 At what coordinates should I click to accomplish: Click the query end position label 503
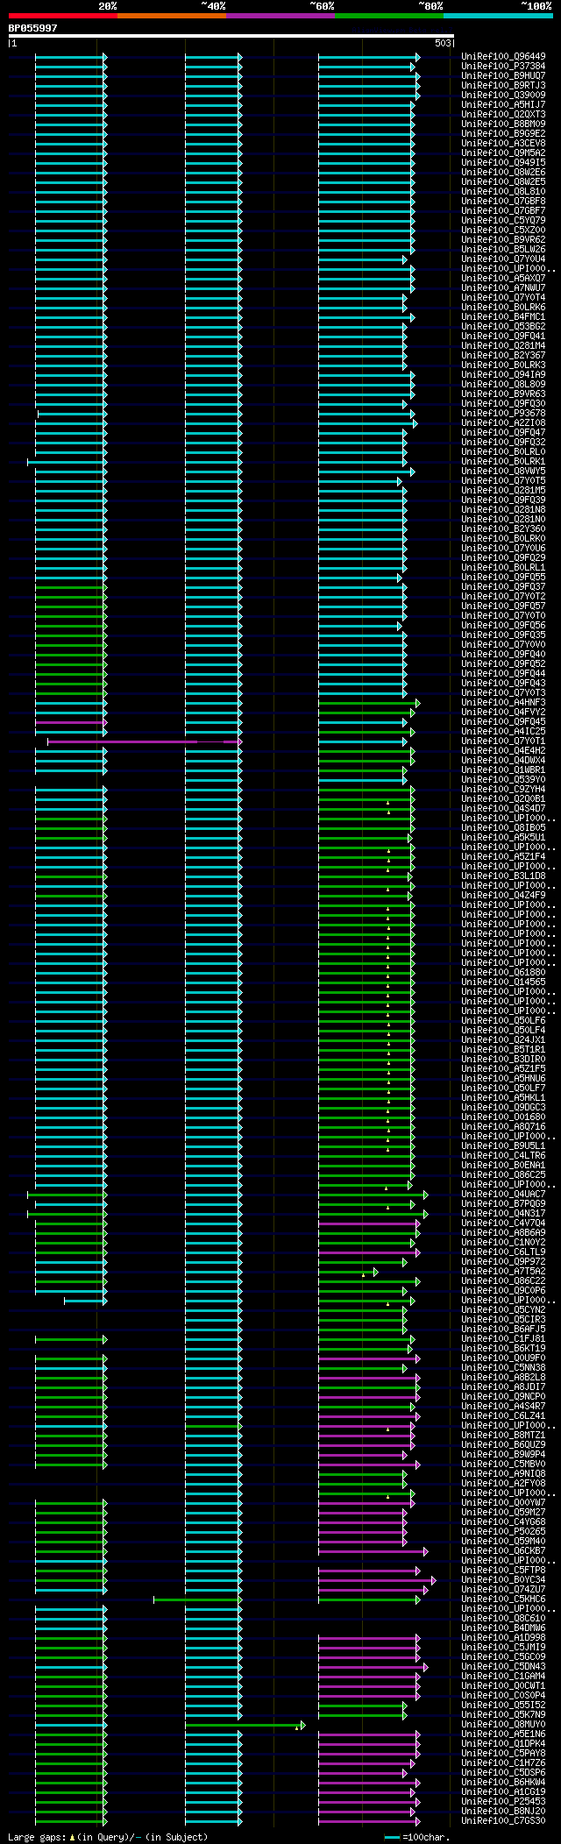(443, 43)
